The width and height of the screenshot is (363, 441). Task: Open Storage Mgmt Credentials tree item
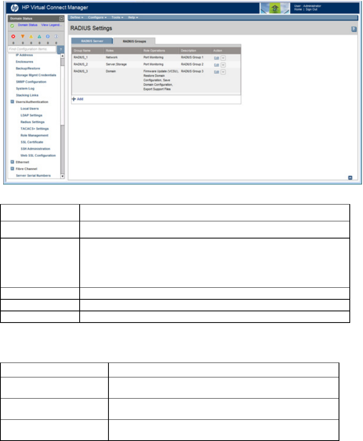click(36, 75)
